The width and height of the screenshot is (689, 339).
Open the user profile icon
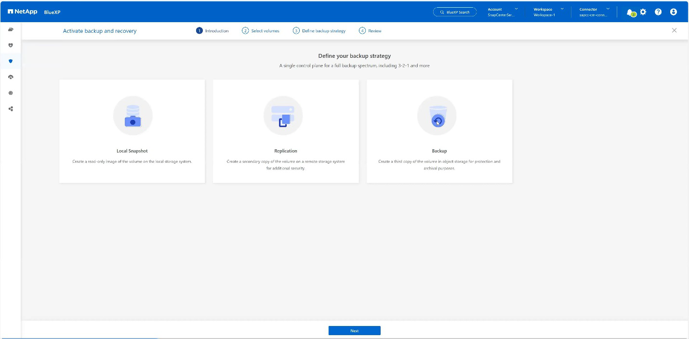(674, 12)
